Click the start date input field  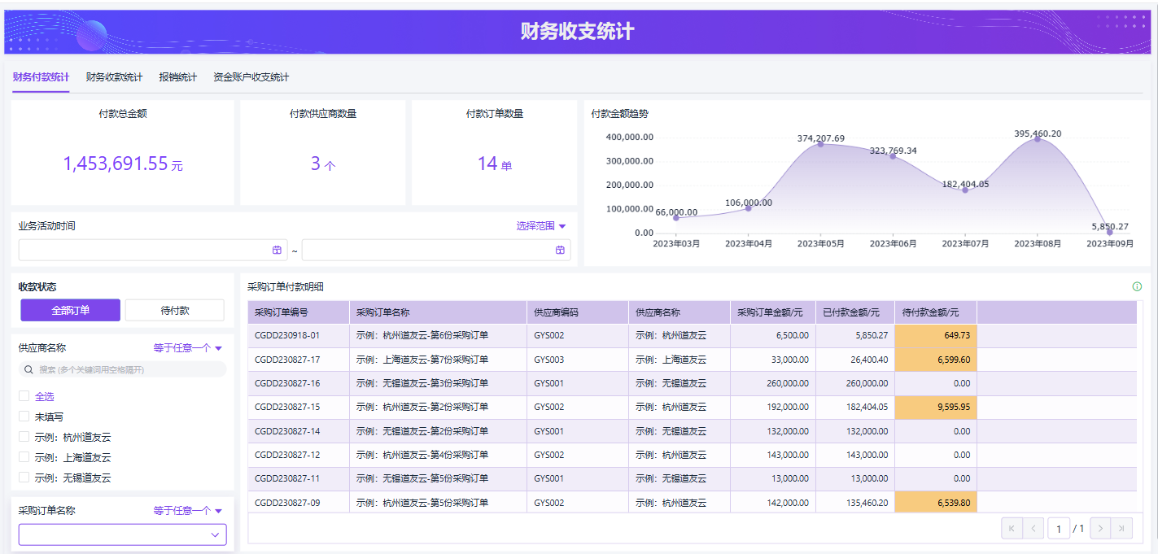pos(153,250)
